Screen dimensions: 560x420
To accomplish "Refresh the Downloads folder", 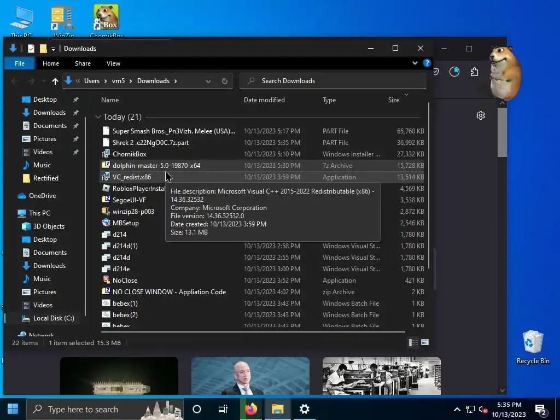I will click(224, 81).
